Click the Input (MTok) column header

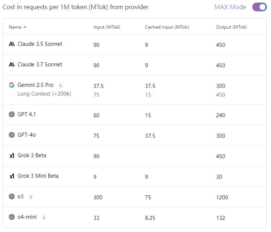pos(107,27)
